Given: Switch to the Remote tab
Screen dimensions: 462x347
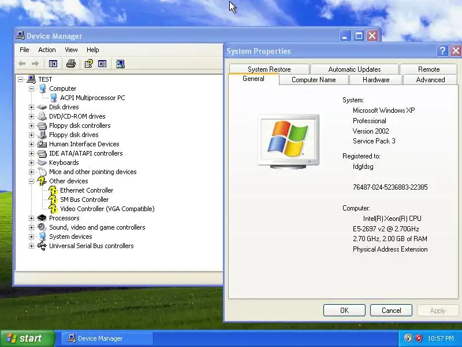Looking at the screenshot, I should [429, 69].
